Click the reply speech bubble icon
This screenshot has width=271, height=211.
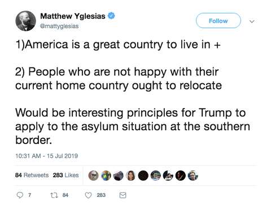click(20, 195)
